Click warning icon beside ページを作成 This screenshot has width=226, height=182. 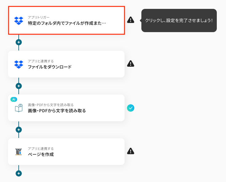click(131, 151)
